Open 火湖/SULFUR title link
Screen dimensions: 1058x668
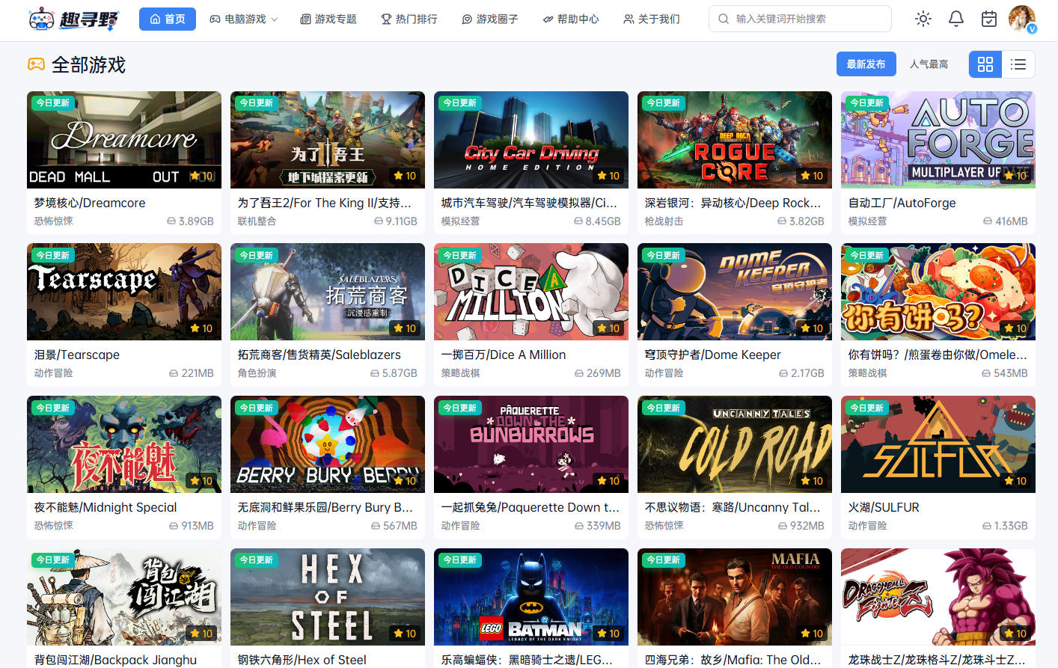click(x=884, y=507)
